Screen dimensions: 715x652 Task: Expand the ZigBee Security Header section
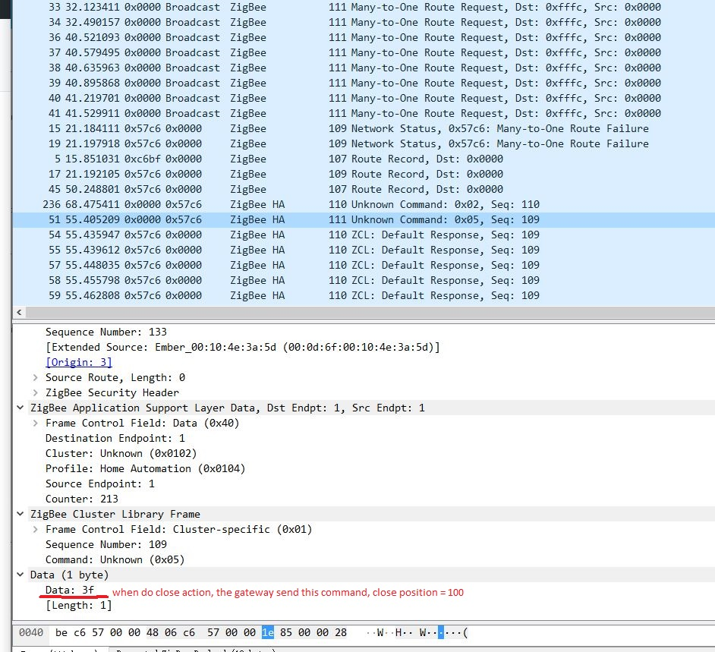coord(35,392)
